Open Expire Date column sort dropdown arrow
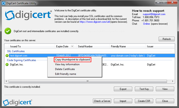 (x=72, y=46)
